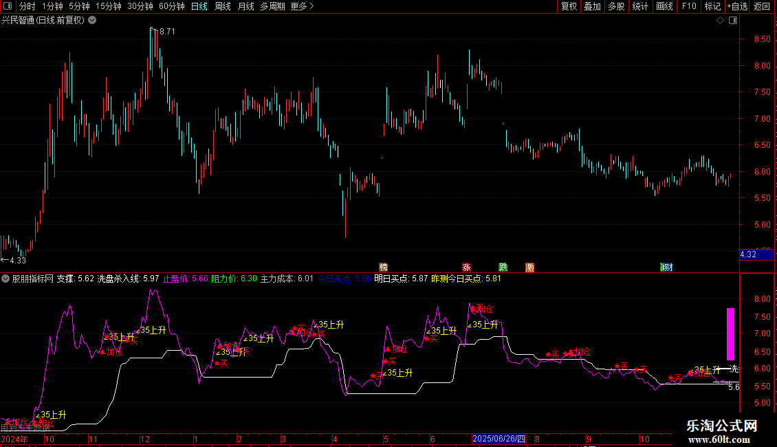Switch to 月线 monthly chart
This screenshot has height=447, width=777.
pyautogui.click(x=245, y=6)
